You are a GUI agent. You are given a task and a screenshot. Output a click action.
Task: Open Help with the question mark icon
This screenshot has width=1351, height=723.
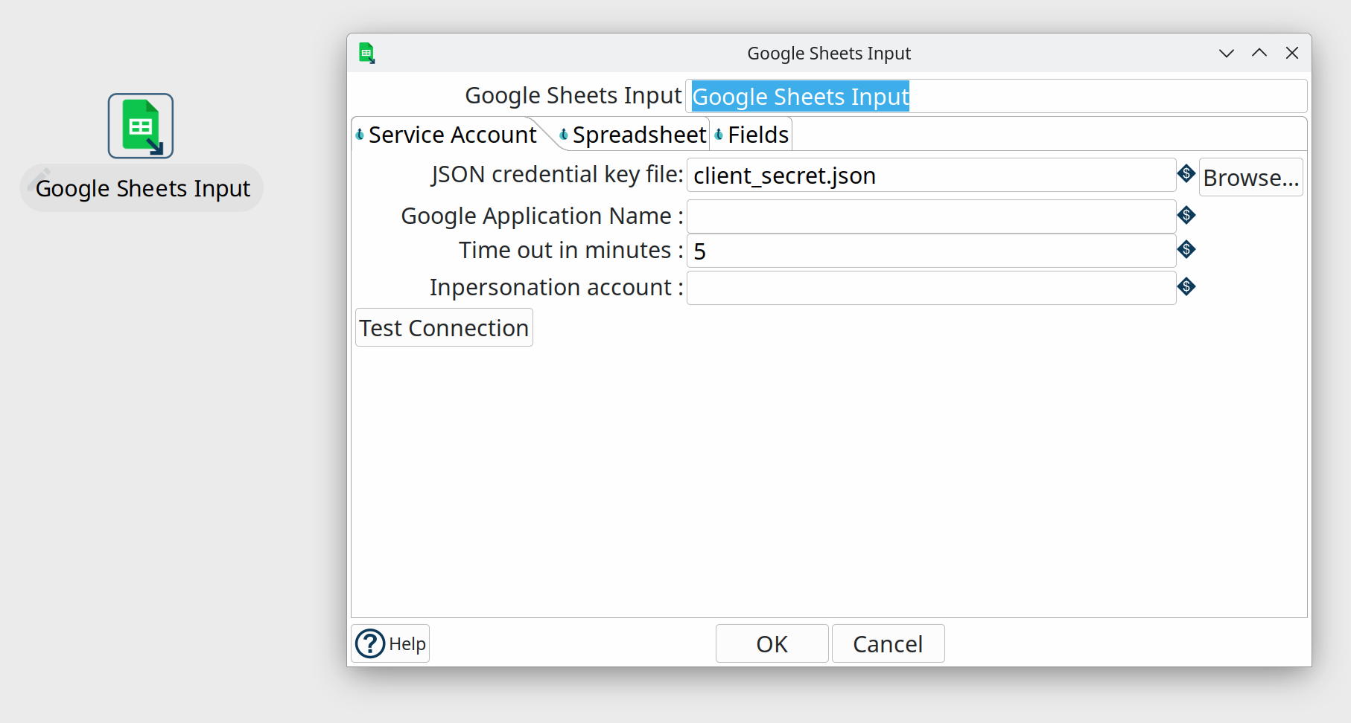point(370,643)
